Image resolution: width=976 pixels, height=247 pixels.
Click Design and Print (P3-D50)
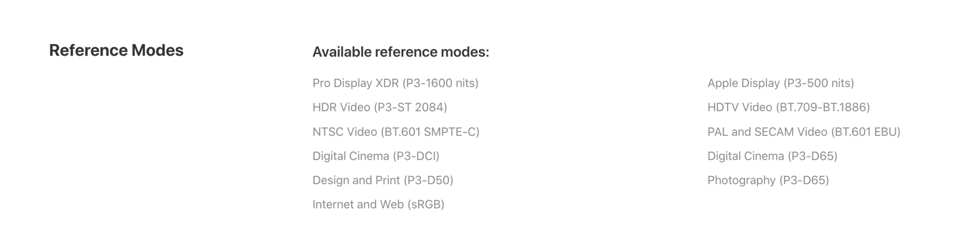383,180
